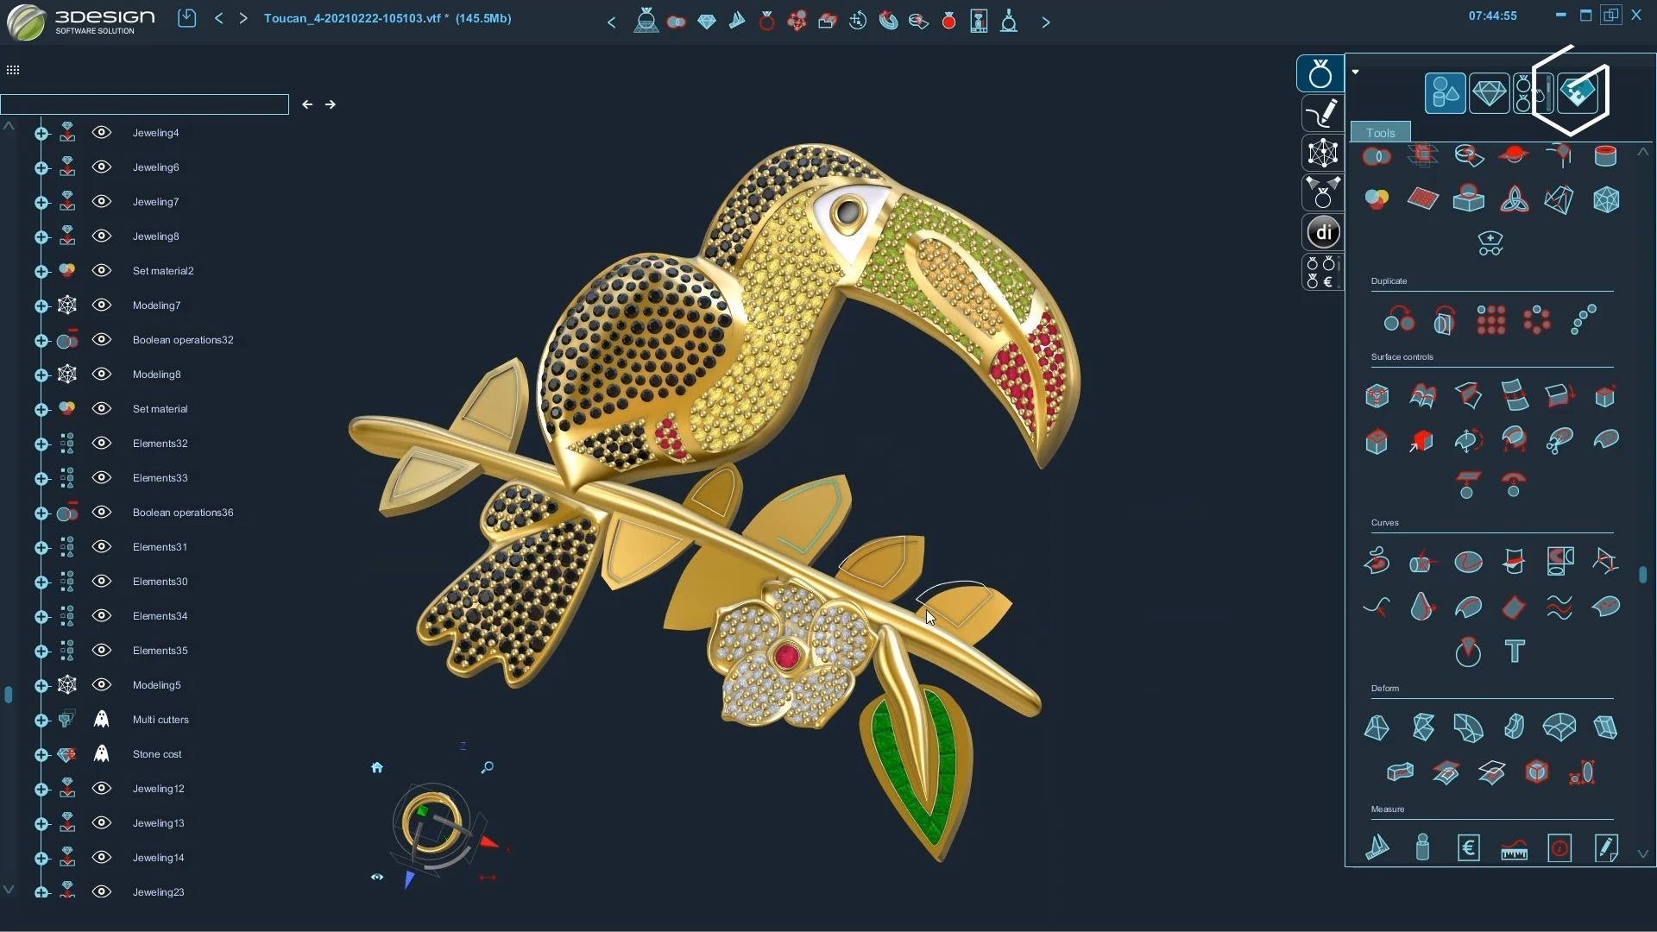Click the red ring icon in top toolbar
The image size is (1657, 932).
click(x=766, y=22)
